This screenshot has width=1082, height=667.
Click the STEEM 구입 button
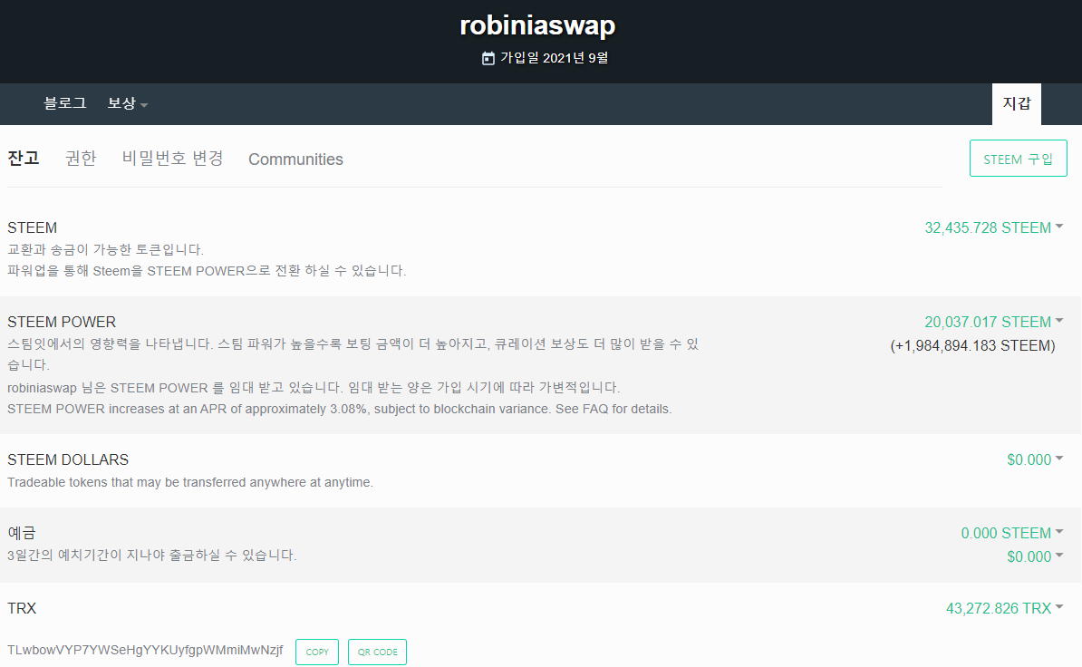point(1018,158)
